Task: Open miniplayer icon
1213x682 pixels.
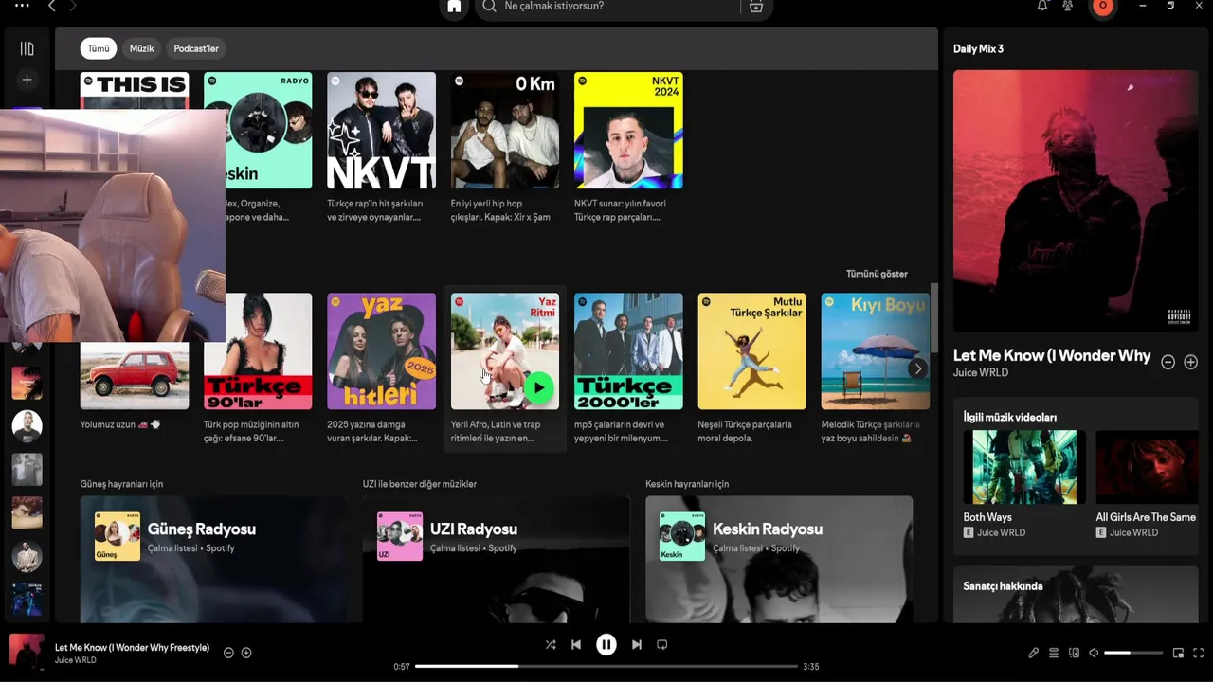Action: (x=1178, y=653)
